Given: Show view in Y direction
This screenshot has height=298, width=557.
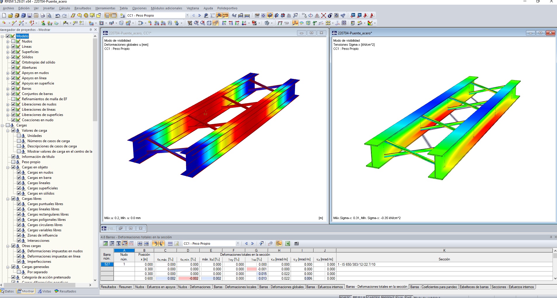Looking at the screenshot, I should pos(231,23).
